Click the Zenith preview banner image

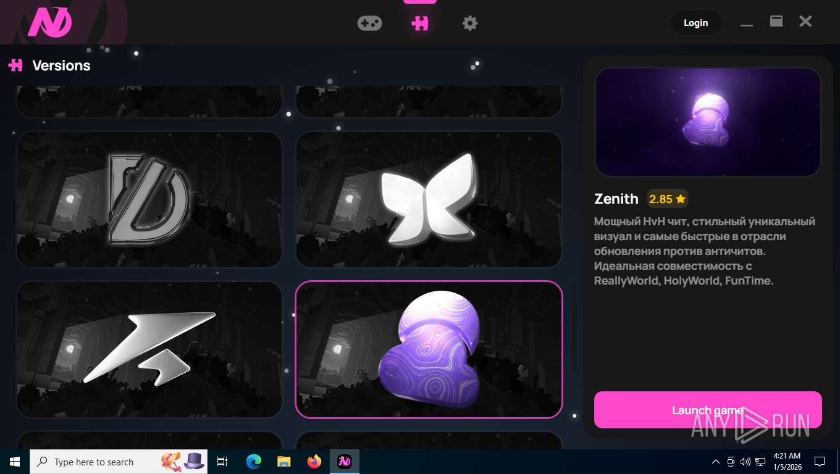click(x=708, y=122)
